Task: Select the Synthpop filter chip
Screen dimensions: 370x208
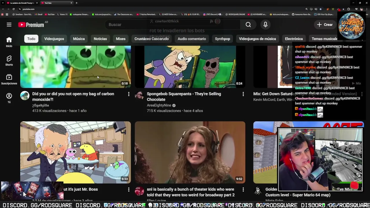Action: (222, 39)
